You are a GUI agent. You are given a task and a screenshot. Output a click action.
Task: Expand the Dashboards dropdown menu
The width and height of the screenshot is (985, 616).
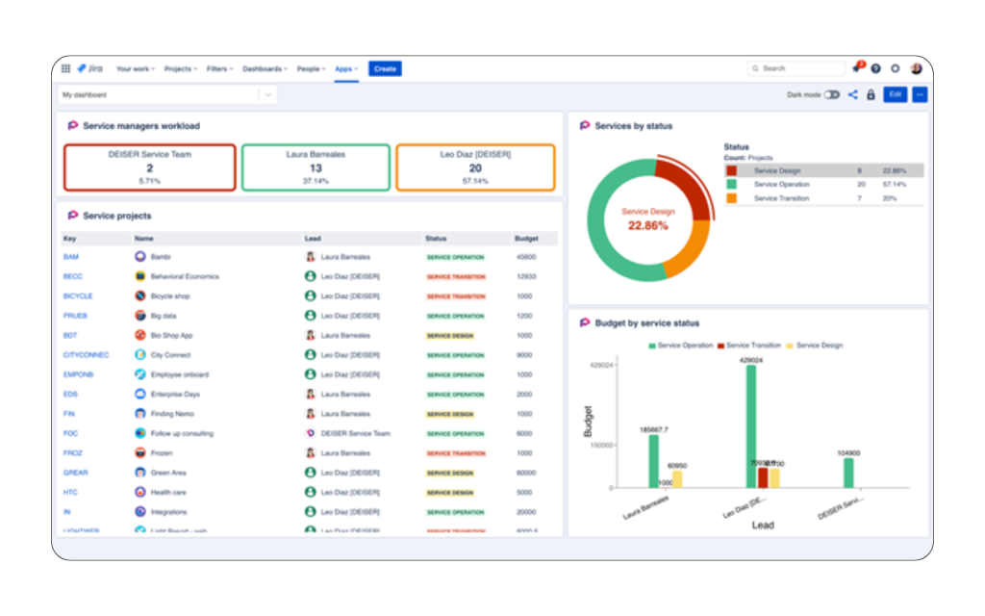click(265, 68)
